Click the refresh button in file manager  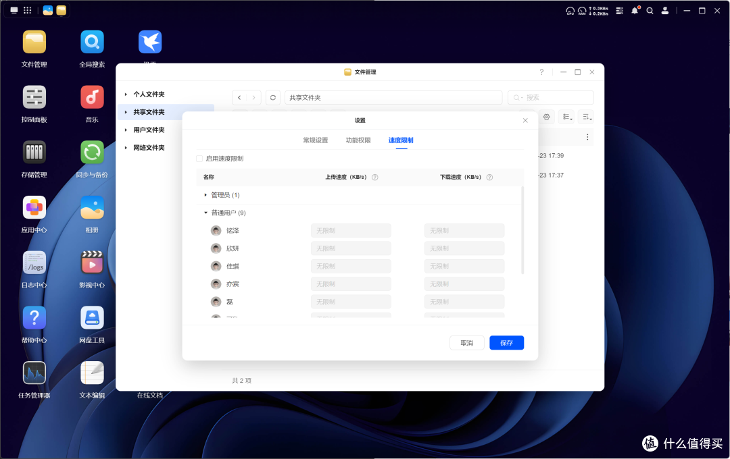point(273,98)
